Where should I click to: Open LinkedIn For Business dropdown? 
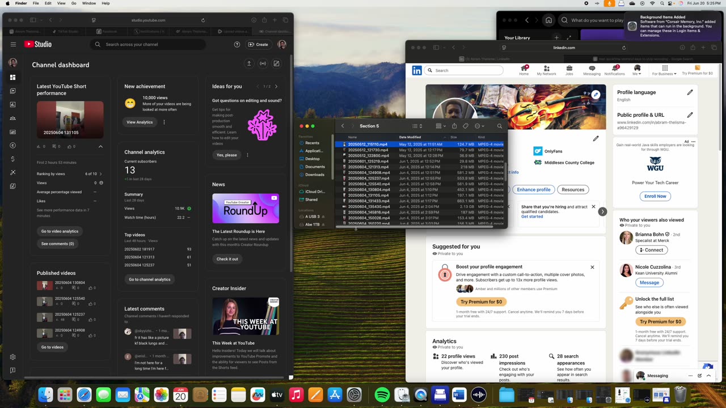(x=664, y=70)
